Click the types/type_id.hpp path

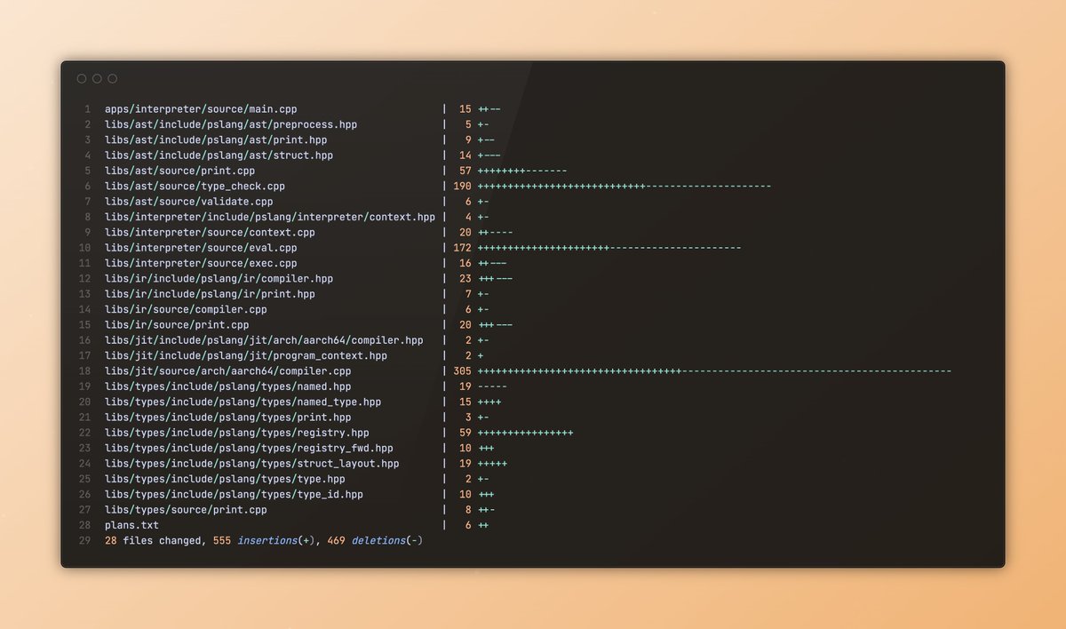click(x=234, y=495)
